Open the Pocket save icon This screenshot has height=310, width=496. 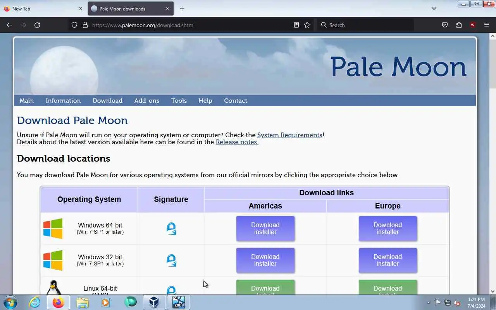(445, 25)
